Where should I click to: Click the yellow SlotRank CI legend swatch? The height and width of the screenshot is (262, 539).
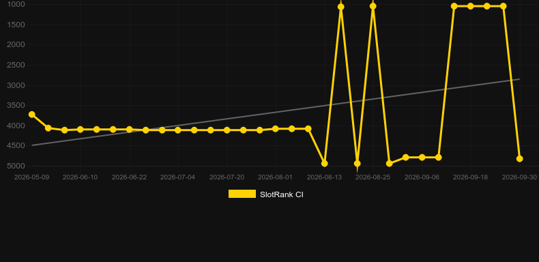(x=242, y=194)
